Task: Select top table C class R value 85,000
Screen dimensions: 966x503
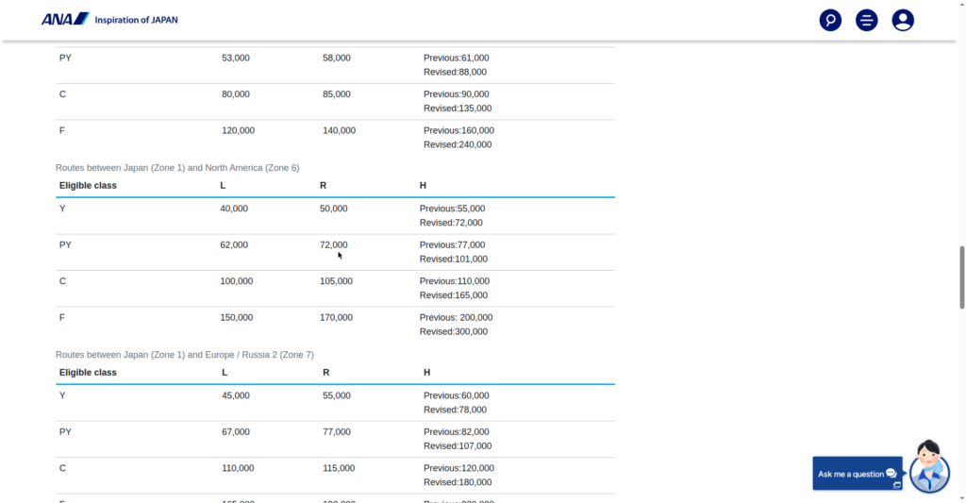Action: pyautogui.click(x=337, y=94)
